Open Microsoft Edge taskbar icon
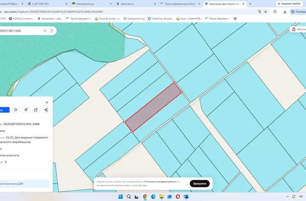This screenshot has height=201, width=306. [x=153, y=196]
